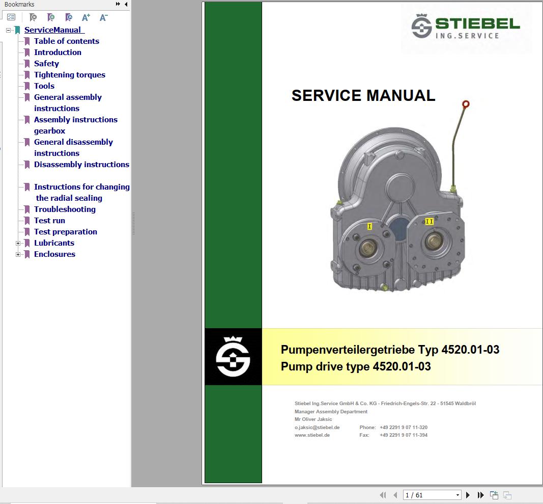Click the Pump drive type 4520.01-03 title
Viewport: 543px width, 504px height.
356,366
